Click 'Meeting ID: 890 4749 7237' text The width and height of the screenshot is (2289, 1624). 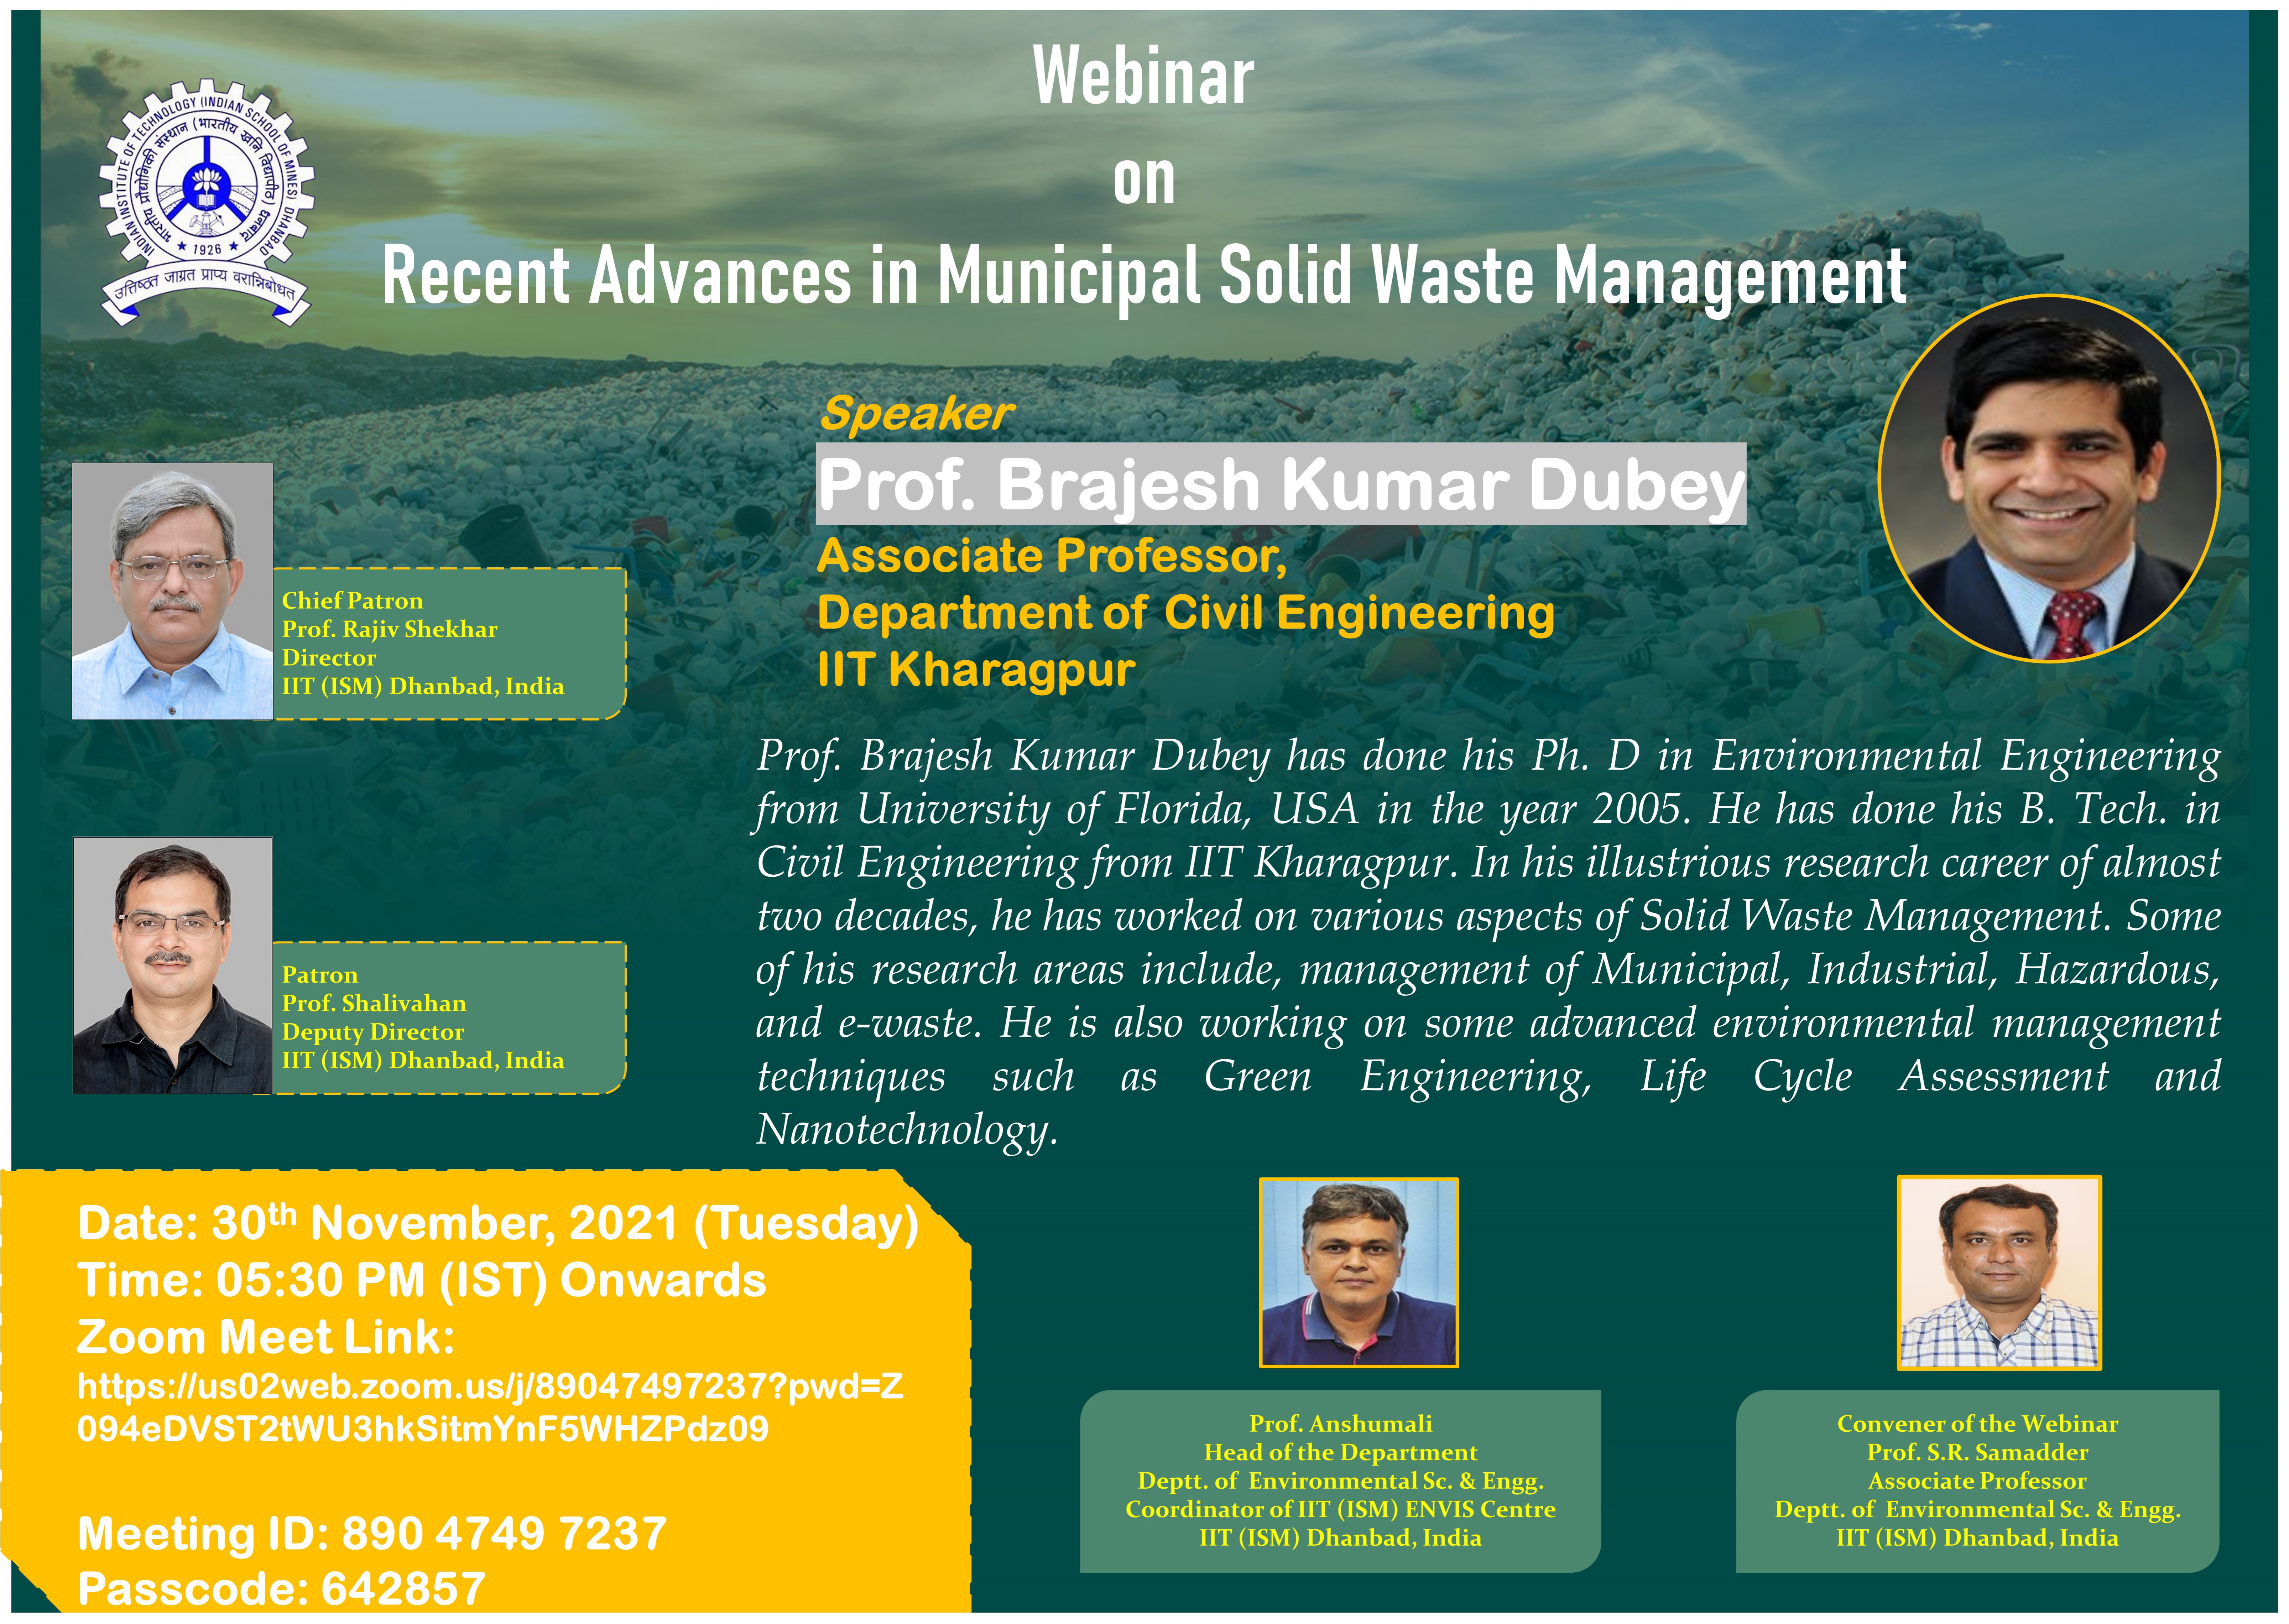372,1534
